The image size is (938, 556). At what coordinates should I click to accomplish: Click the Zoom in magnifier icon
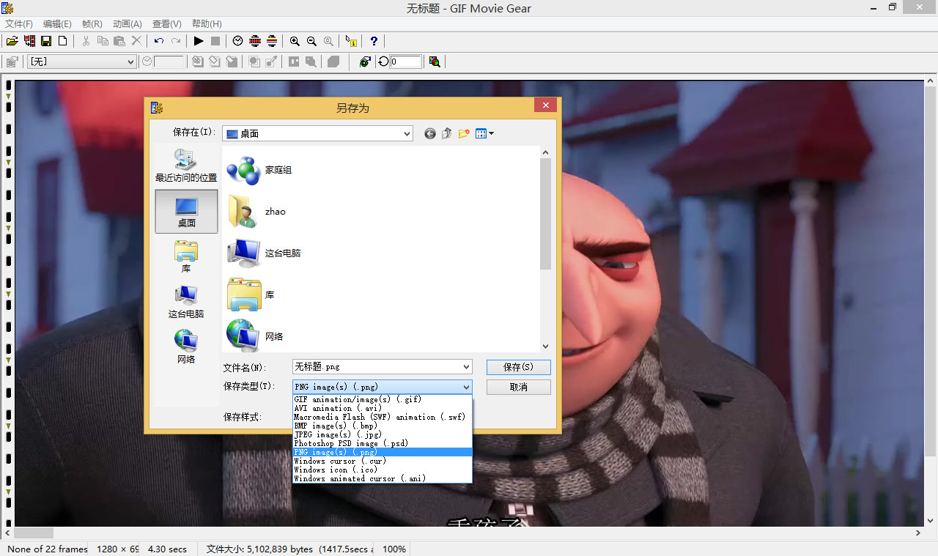point(295,41)
